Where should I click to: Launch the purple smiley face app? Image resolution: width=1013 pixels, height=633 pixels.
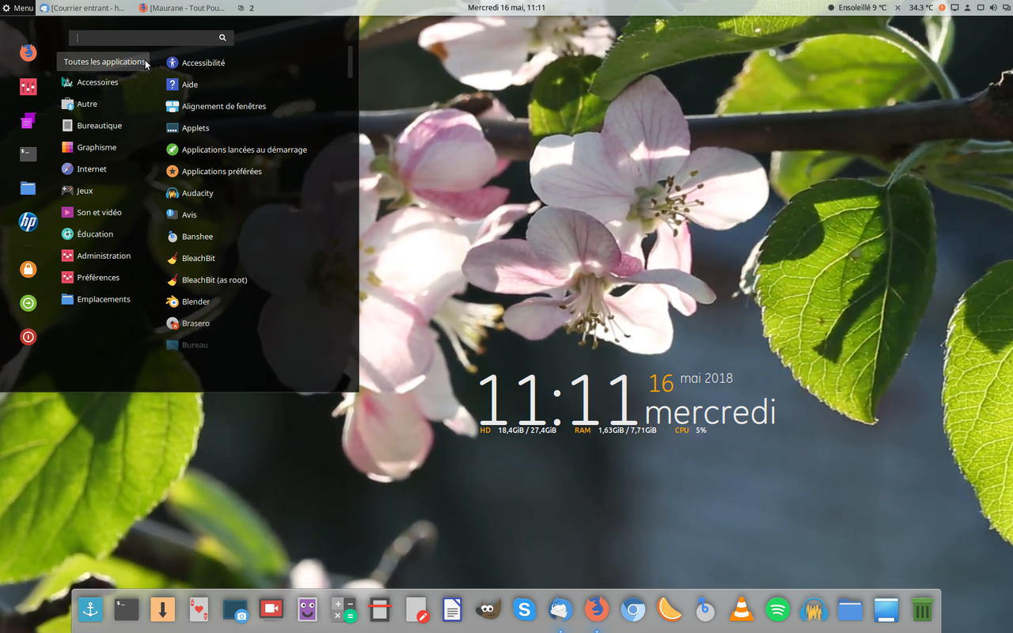308,609
